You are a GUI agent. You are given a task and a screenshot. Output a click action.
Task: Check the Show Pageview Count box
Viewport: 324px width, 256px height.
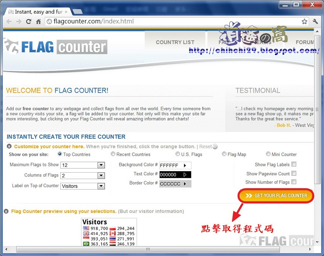coord(294,173)
